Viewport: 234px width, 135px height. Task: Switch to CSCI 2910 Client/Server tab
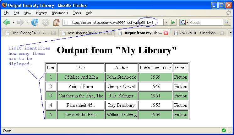click(199, 33)
